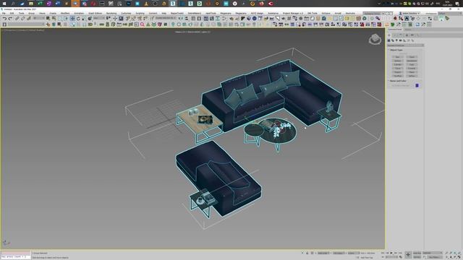Open the user account sign-in dropdown
This screenshot has height=260, width=463.
point(409,13)
